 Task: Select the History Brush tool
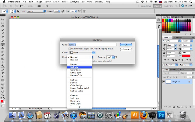[3, 52]
